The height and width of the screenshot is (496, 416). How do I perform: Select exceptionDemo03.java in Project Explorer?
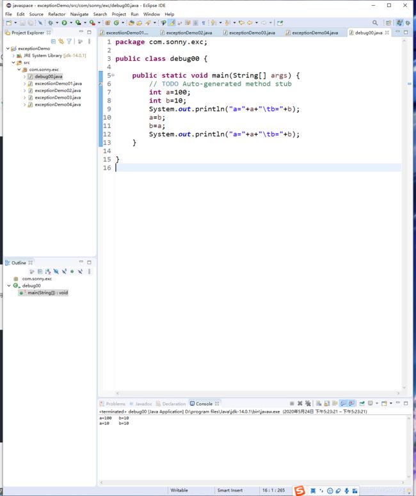58,97
